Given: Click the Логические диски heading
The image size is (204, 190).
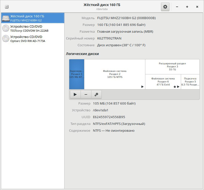Looking at the screenshot, I should 82,54.
